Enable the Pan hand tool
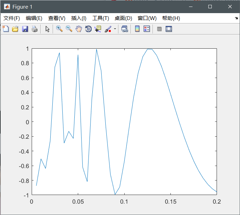Image resolution: width=240 pixels, height=215 pixels. [79, 29]
